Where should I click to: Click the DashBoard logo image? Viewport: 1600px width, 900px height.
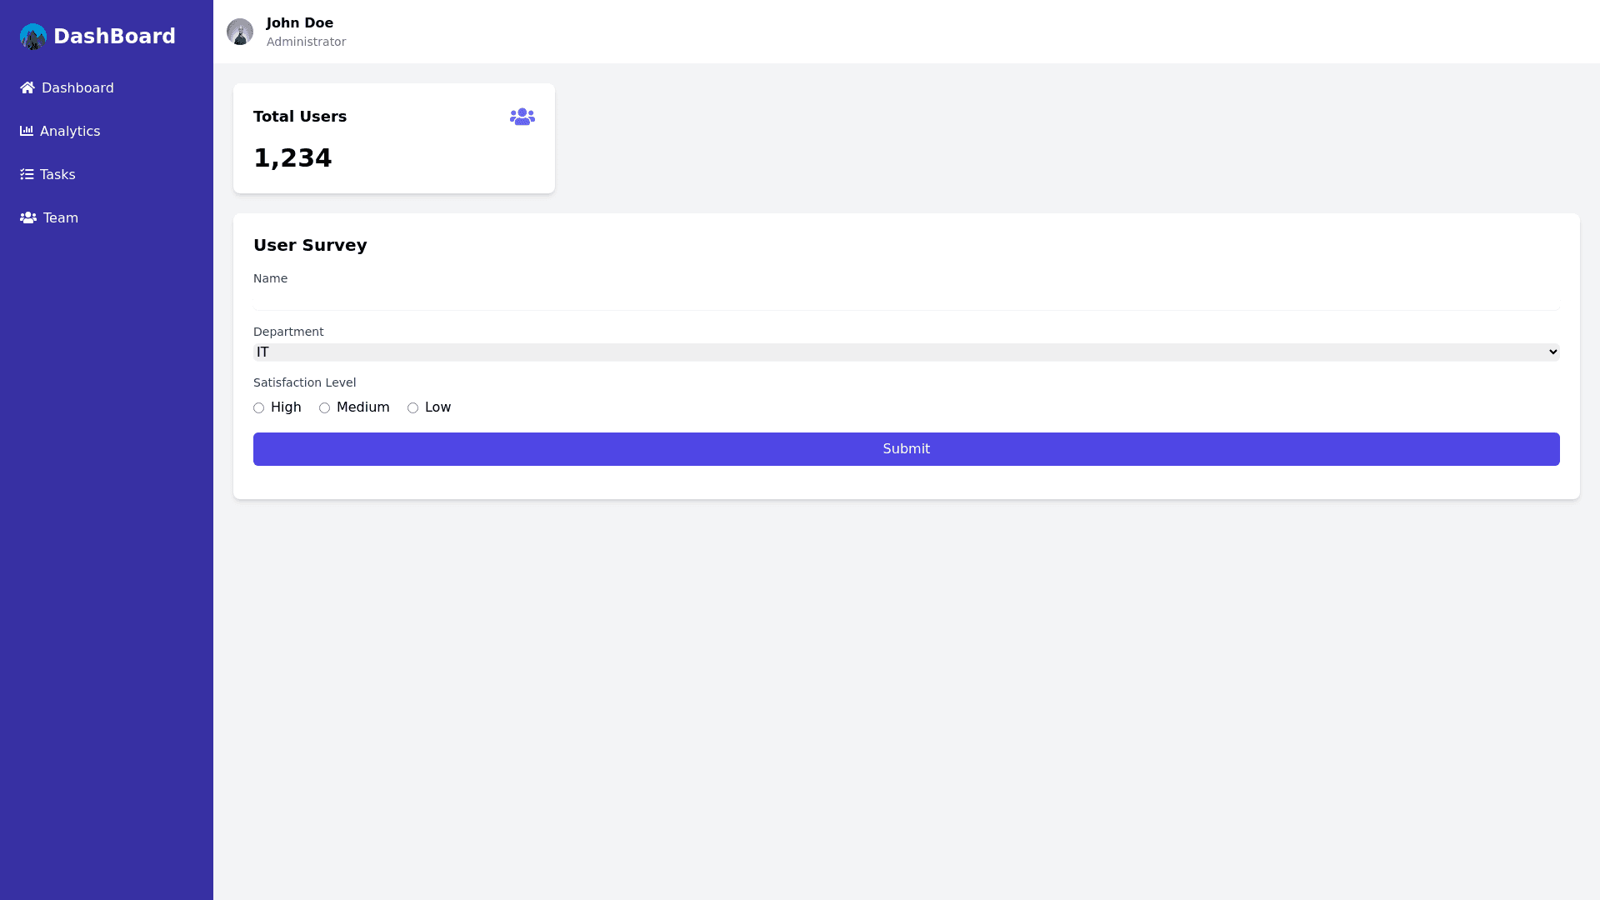pyautogui.click(x=33, y=37)
